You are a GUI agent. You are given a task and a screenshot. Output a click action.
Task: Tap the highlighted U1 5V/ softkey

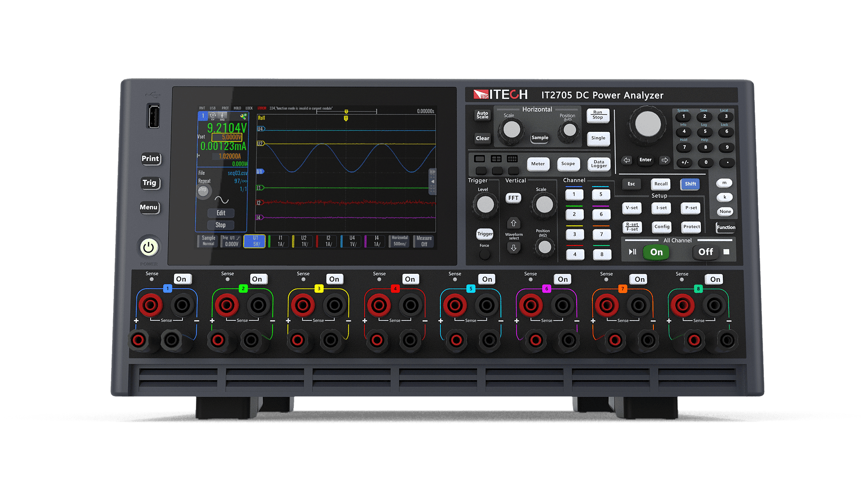[255, 241]
